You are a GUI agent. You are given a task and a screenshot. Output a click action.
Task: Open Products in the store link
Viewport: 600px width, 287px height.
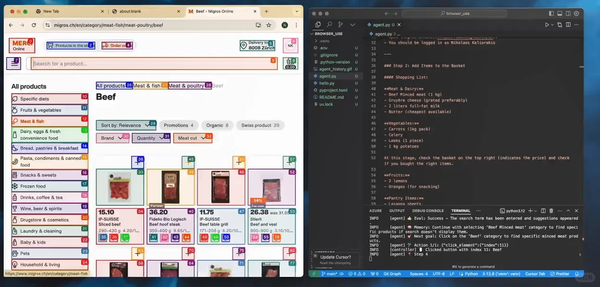70,46
